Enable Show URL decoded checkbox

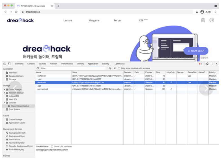tap(52, 146)
